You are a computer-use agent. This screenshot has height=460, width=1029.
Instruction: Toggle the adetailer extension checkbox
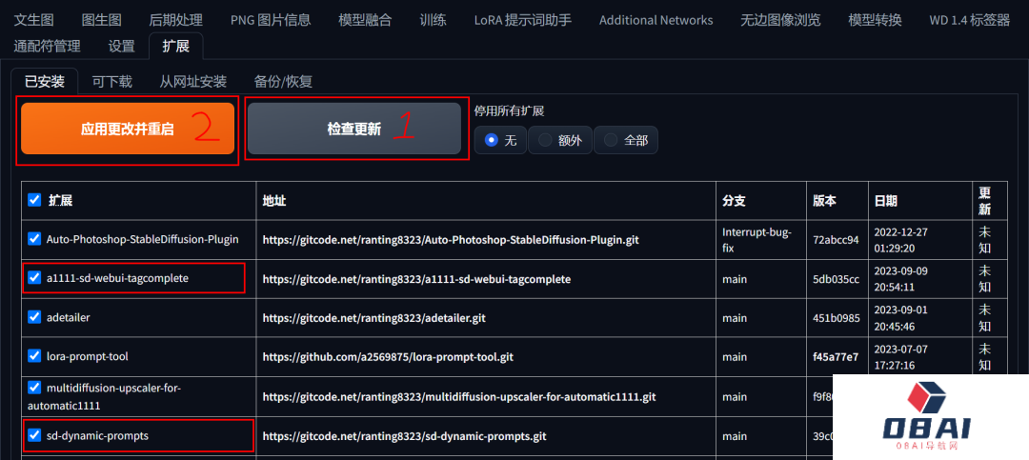point(34,317)
